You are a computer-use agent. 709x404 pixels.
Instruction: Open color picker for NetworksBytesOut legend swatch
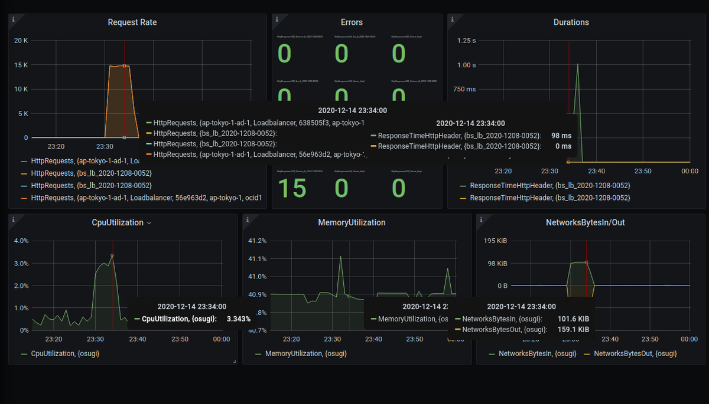coord(587,354)
